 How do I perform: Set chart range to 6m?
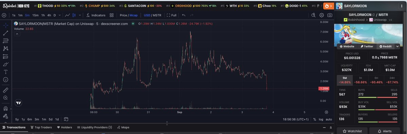pos(30,119)
